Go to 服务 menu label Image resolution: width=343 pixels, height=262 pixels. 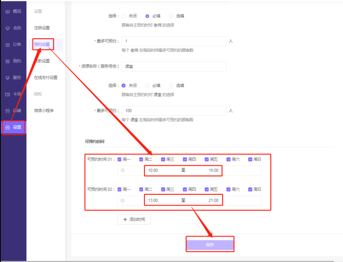[x=17, y=78]
